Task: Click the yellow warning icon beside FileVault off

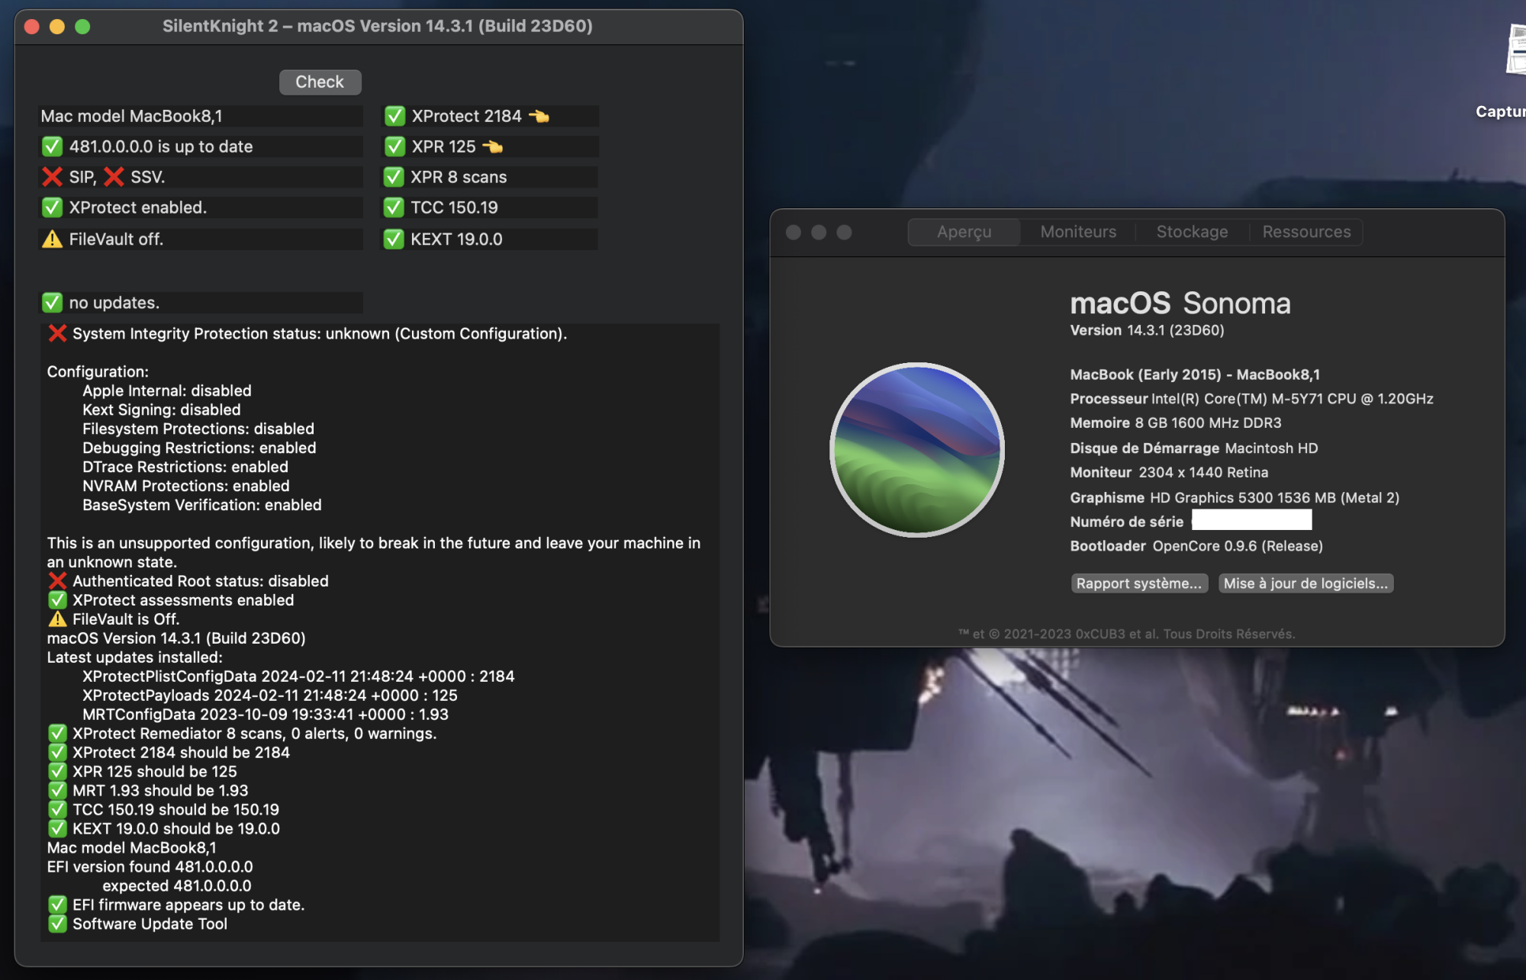Action: (52, 239)
